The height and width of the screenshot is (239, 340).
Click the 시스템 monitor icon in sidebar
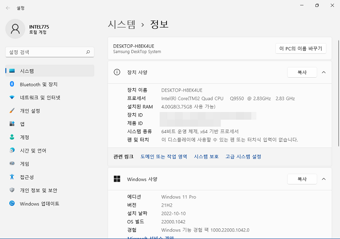(12, 71)
